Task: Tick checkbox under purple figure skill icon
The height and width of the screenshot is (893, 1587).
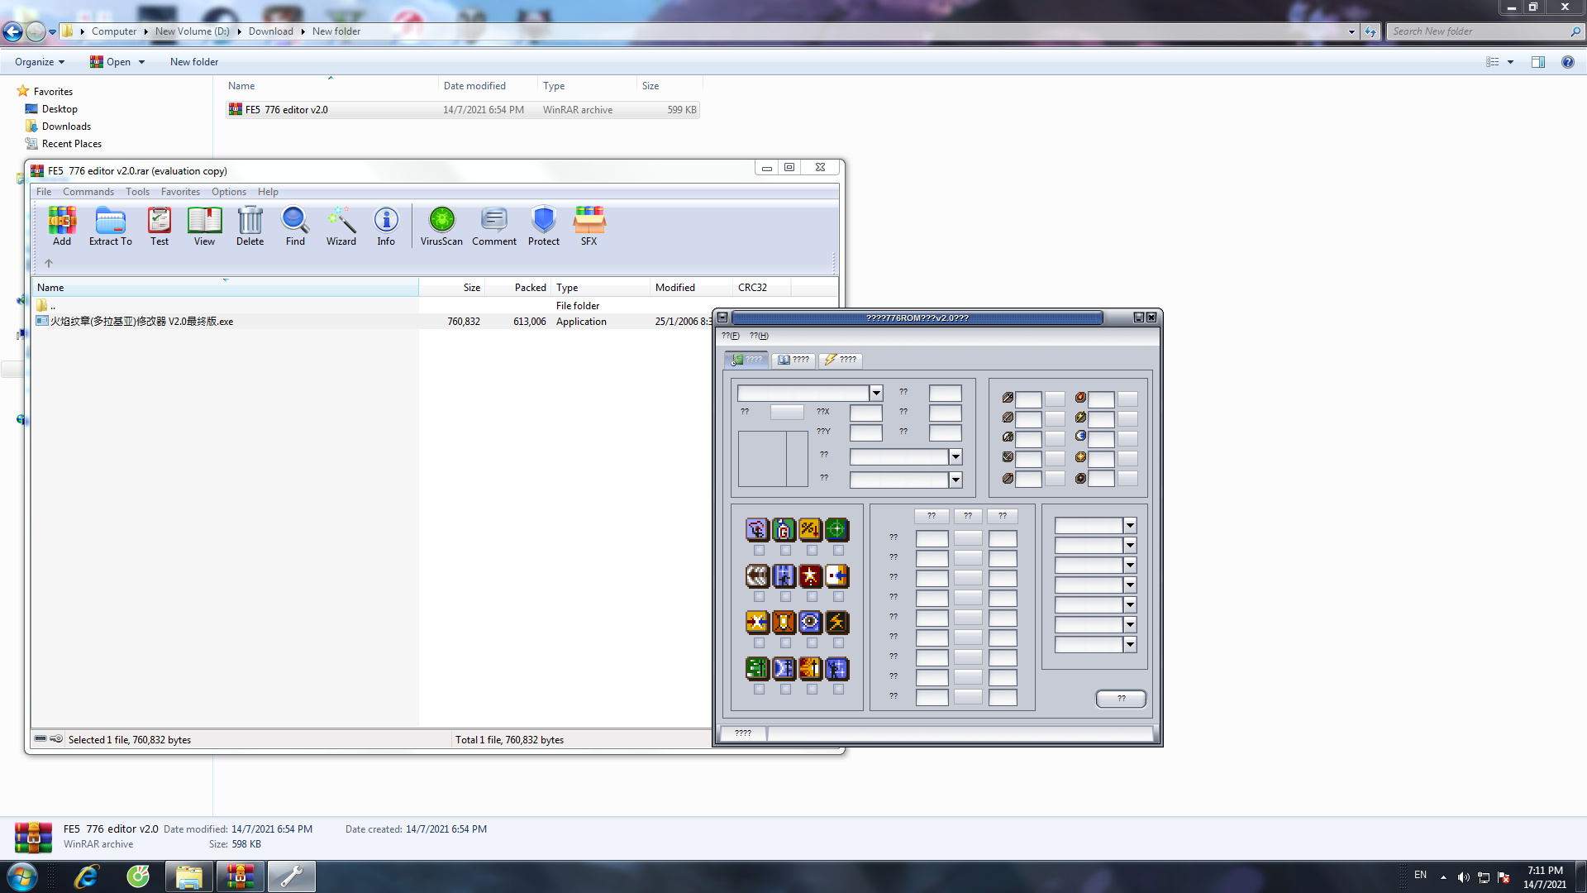Action: 759,550
